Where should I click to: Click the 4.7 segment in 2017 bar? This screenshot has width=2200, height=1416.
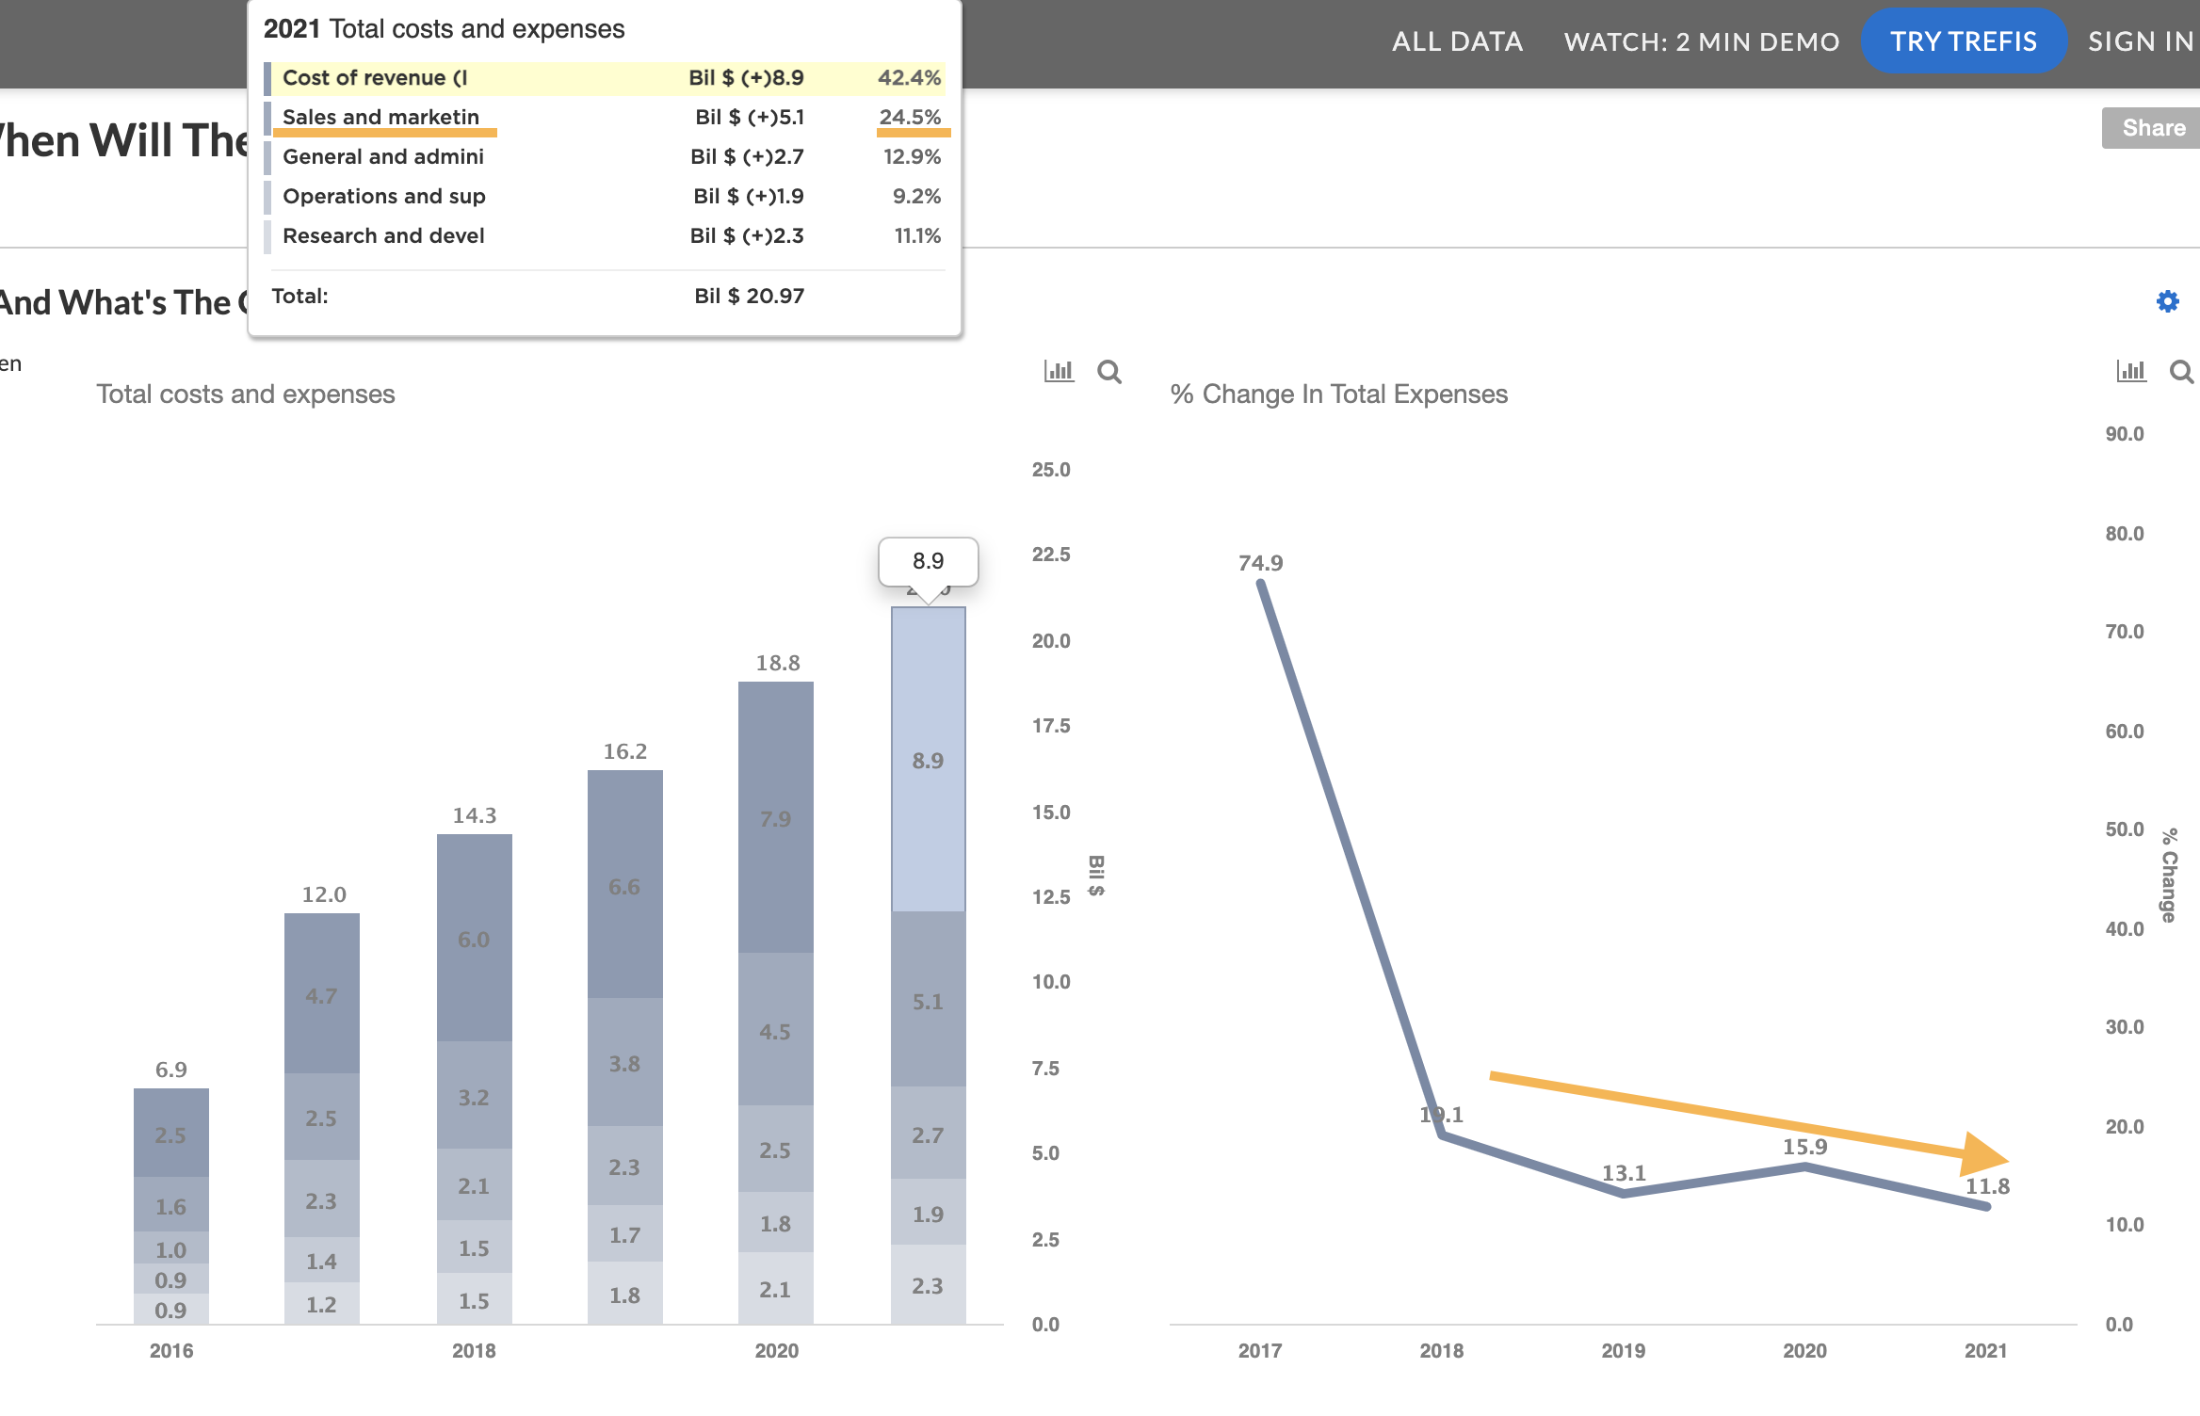[x=321, y=994]
